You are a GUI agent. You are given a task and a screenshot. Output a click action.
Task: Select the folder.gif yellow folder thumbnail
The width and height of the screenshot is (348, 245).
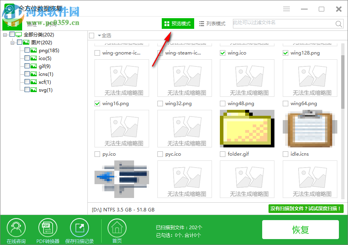(247, 128)
